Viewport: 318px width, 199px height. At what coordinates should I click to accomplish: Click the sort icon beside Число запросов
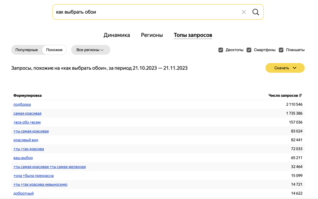tap(301, 96)
